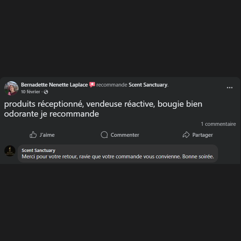The height and width of the screenshot is (241, 241).
Task: Click the pink recommendation star badge
Action: click(92, 85)
